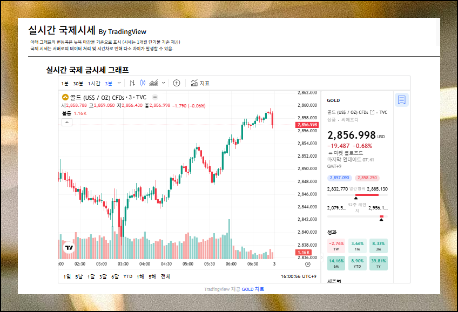Image resolution: width=458 pixels, height=312 pixels.
Task: Click the 3.66% 1M performance tile
Action: pos(357,246)
